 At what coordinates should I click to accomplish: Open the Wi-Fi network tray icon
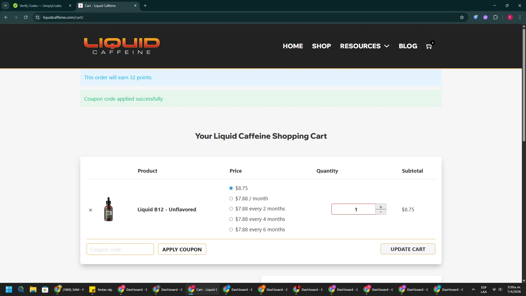(x=494, y=290)
